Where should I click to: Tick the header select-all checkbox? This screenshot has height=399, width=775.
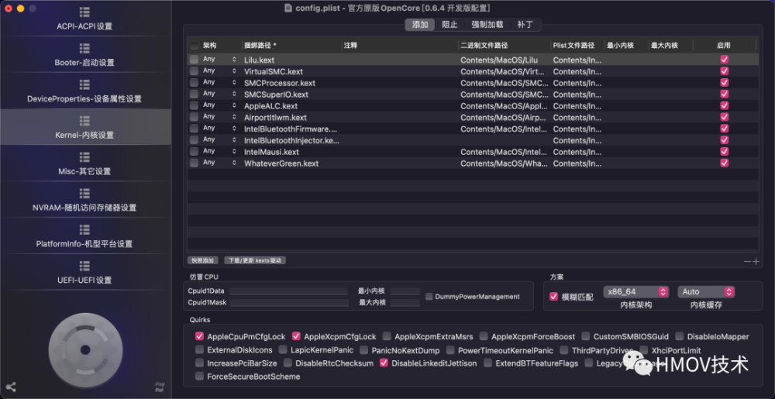pyautogui.click(x=195, y=46)
